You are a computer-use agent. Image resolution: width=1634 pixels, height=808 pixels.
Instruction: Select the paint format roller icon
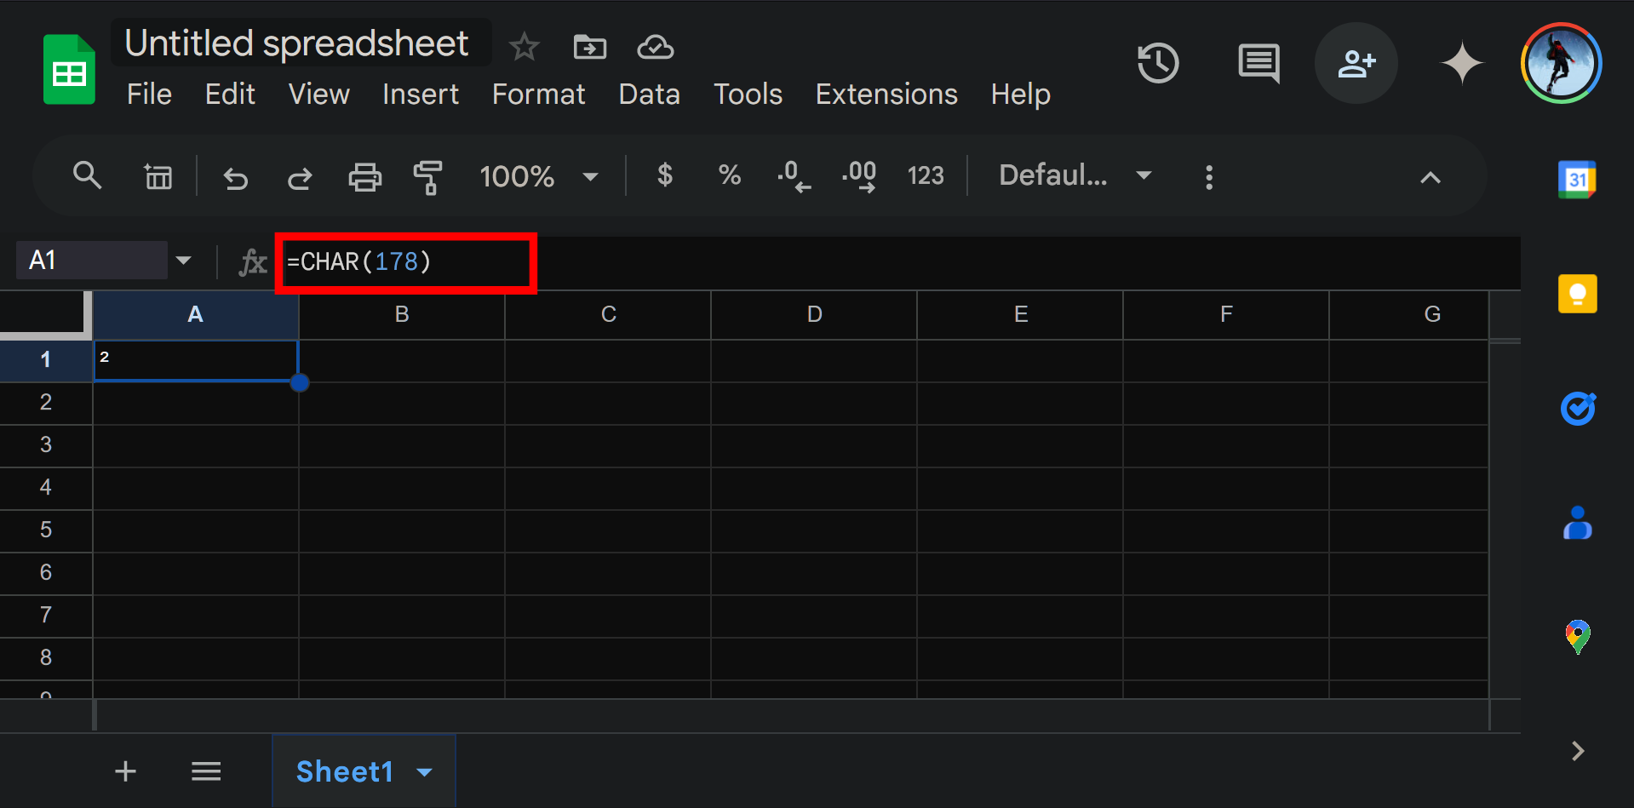[428, 177]
